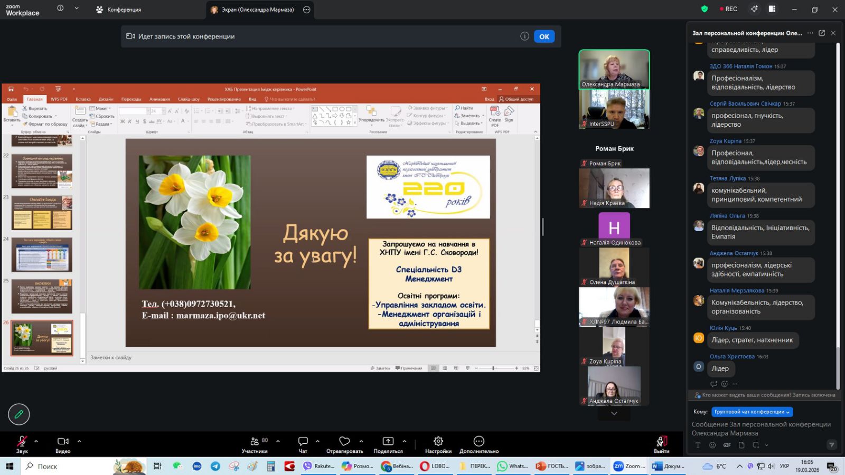
Task: Click the Отреагировать heart reaction icon
Action: click(344, 442)
